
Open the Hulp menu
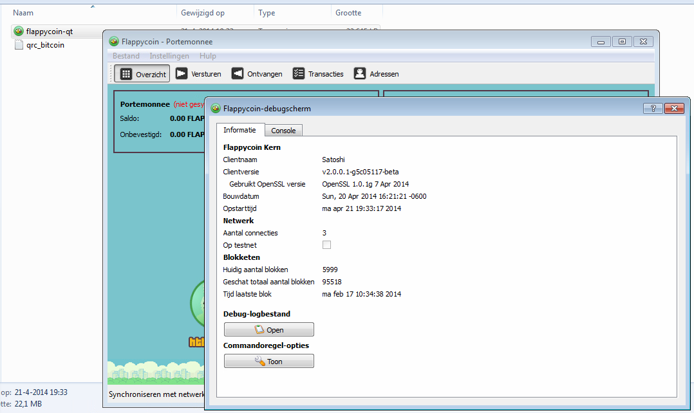click(x=207, y=56)
